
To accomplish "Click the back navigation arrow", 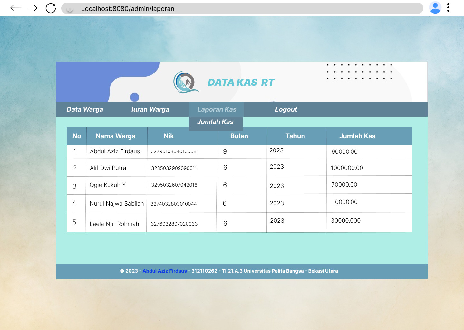I will (15, 8).
